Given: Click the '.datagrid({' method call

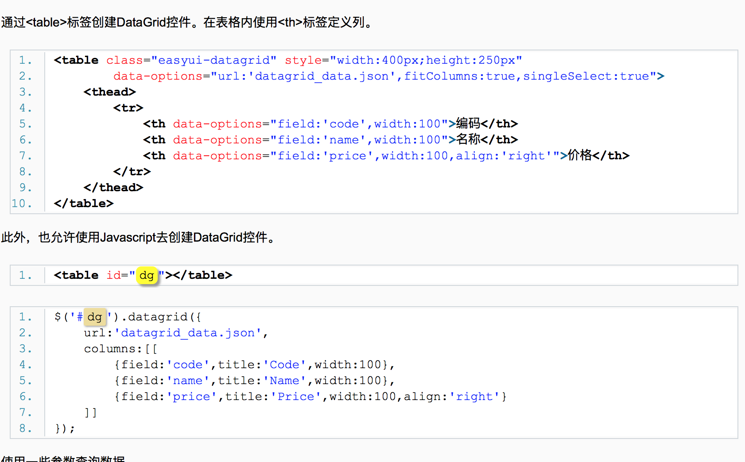Looking at the screenshot, I should tap(161, 317).
